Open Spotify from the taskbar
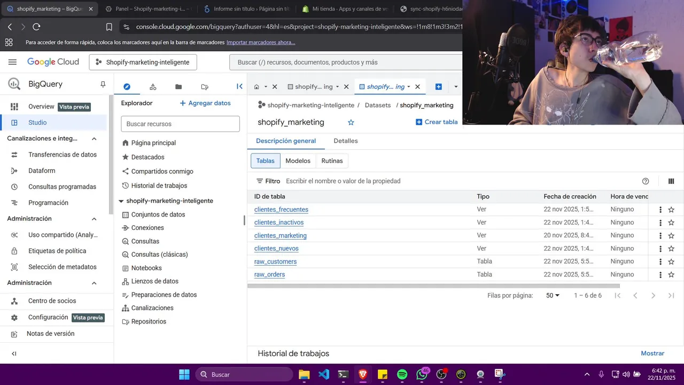This screenshot has height=385, width=684. pyautogui.click(x=402, y=374)
